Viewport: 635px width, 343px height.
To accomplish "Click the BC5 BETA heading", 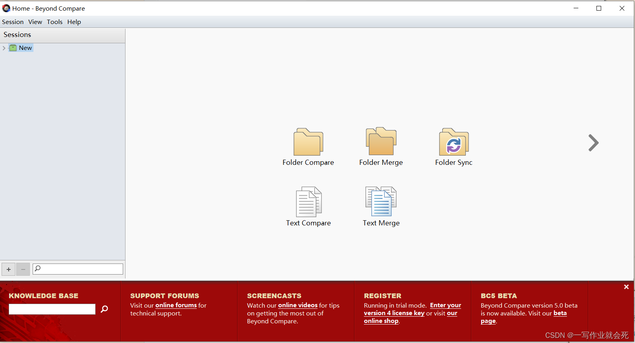I will pos(499,296).
